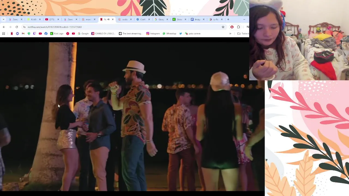Close the Netflix tab
The image size is (349, 196).
tap(113, 19)
